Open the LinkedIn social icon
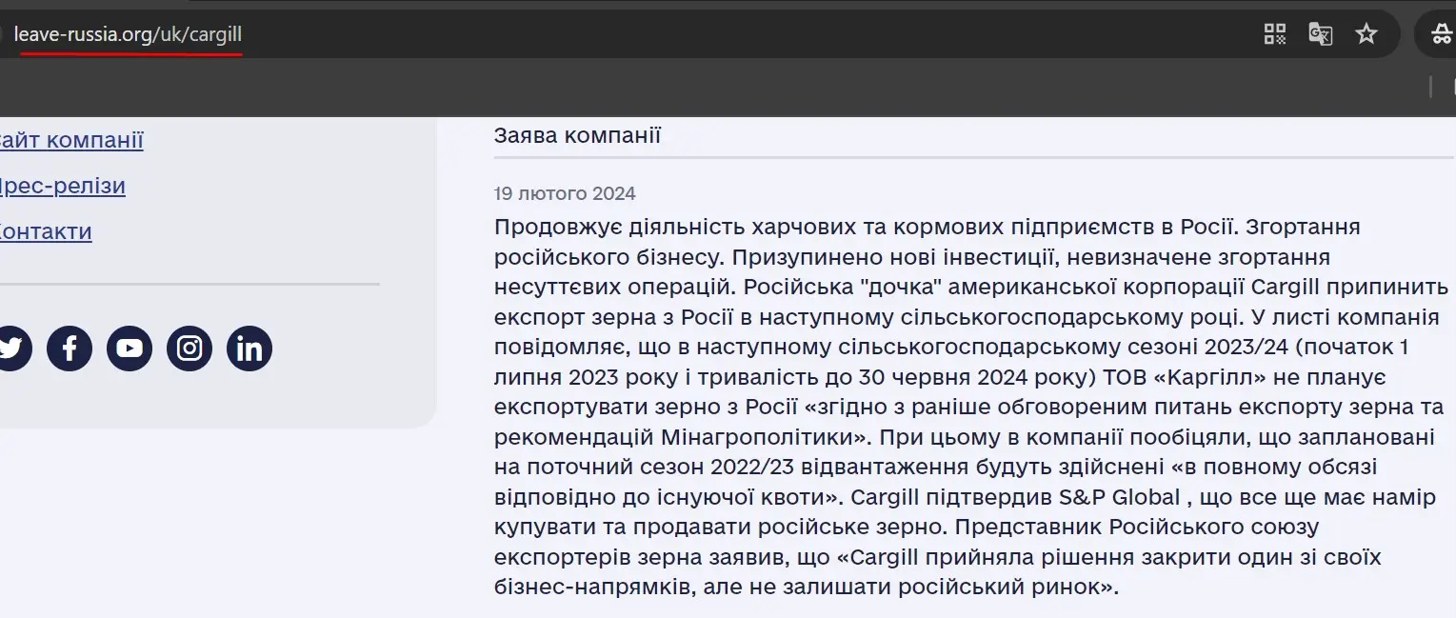 (249, 349)
